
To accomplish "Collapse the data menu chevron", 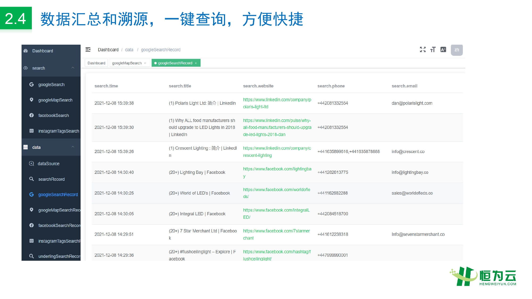I will (73, 147).
